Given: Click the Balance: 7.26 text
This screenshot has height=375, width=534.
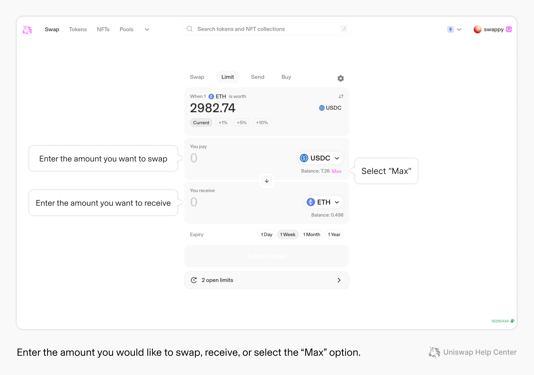Looking at the screenshot, I should [x=315, y=171].
